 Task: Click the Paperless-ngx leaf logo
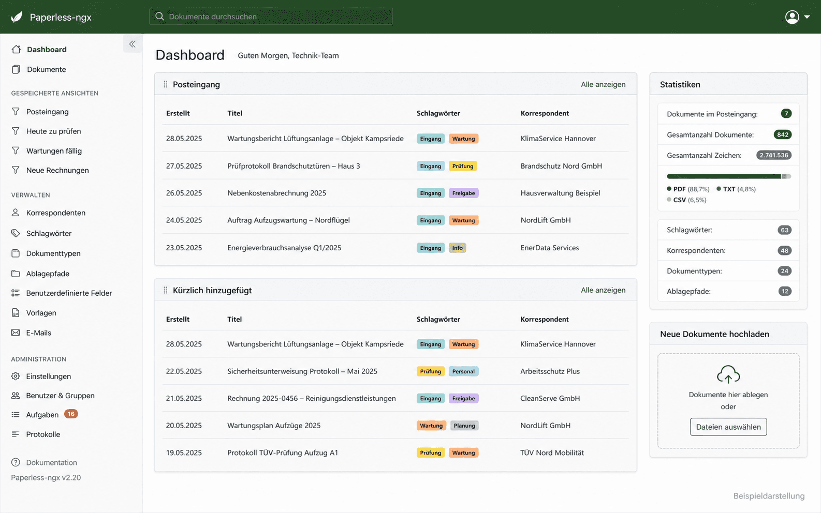pos(17,17)
